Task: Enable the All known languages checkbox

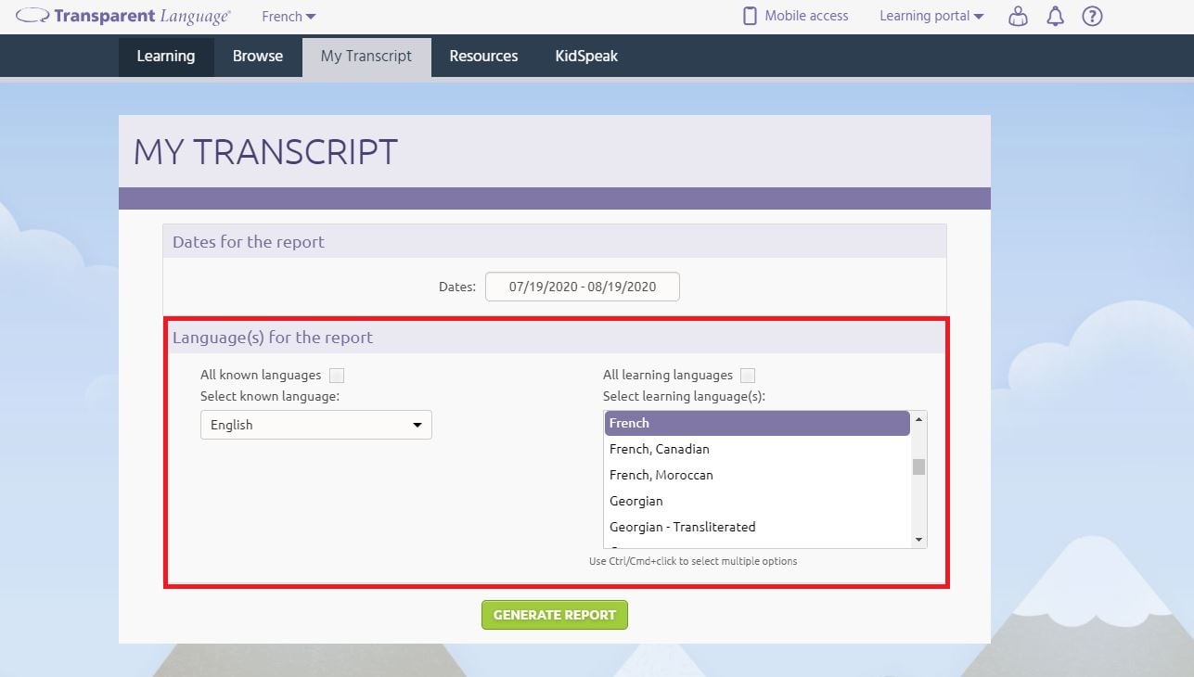Action: tap(337, 375)
